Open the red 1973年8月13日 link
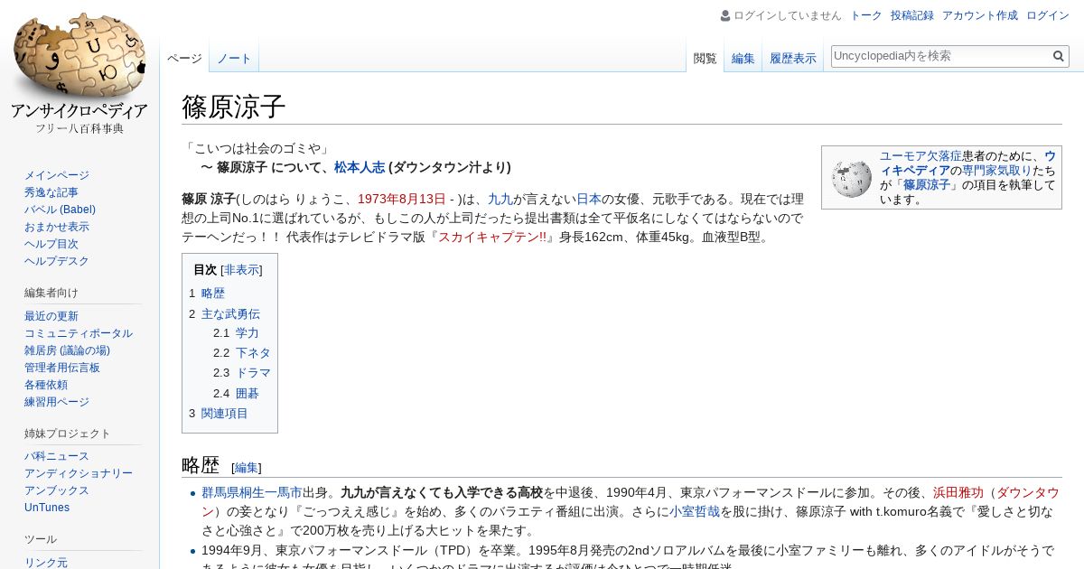The width and height of the screenshot is (1084, 569). [402, 200]
